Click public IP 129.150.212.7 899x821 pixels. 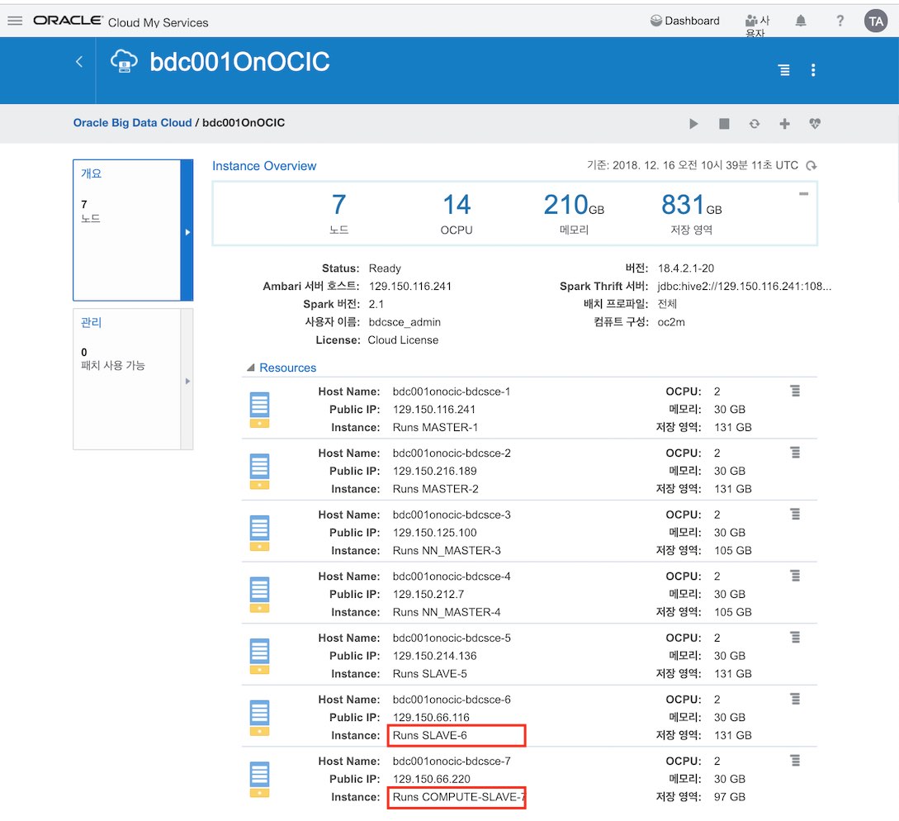pyautogui.click(x=428, y=595)
